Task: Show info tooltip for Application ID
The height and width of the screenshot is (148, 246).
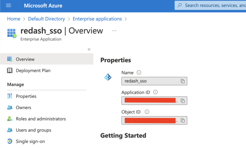Action: click(x=155, y=92)
